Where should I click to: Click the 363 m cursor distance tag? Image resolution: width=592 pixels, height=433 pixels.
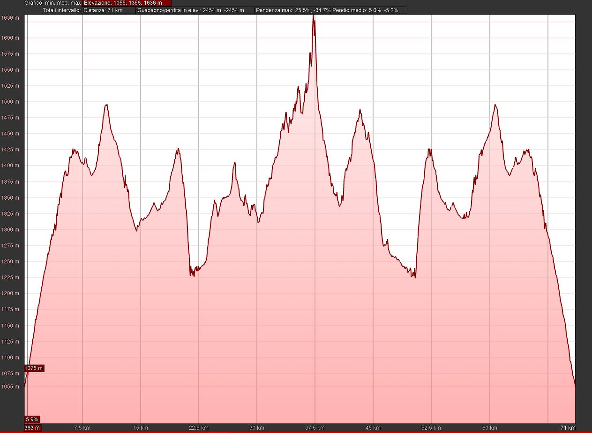33,427
